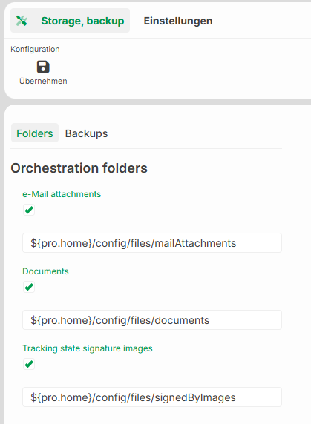Screen dimensions: 311x424
Task: Switch to the Backups tab
Action: click(x=86, y=133)
